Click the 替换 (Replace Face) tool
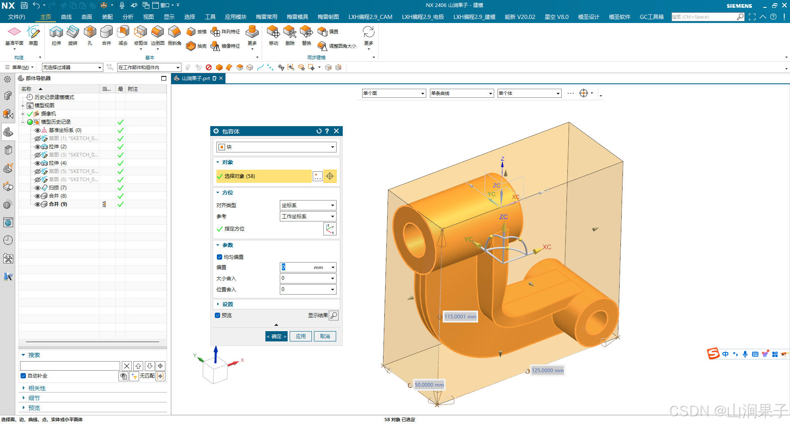The width and height of the screenshot is (790, 424). (x=307, y=35)
